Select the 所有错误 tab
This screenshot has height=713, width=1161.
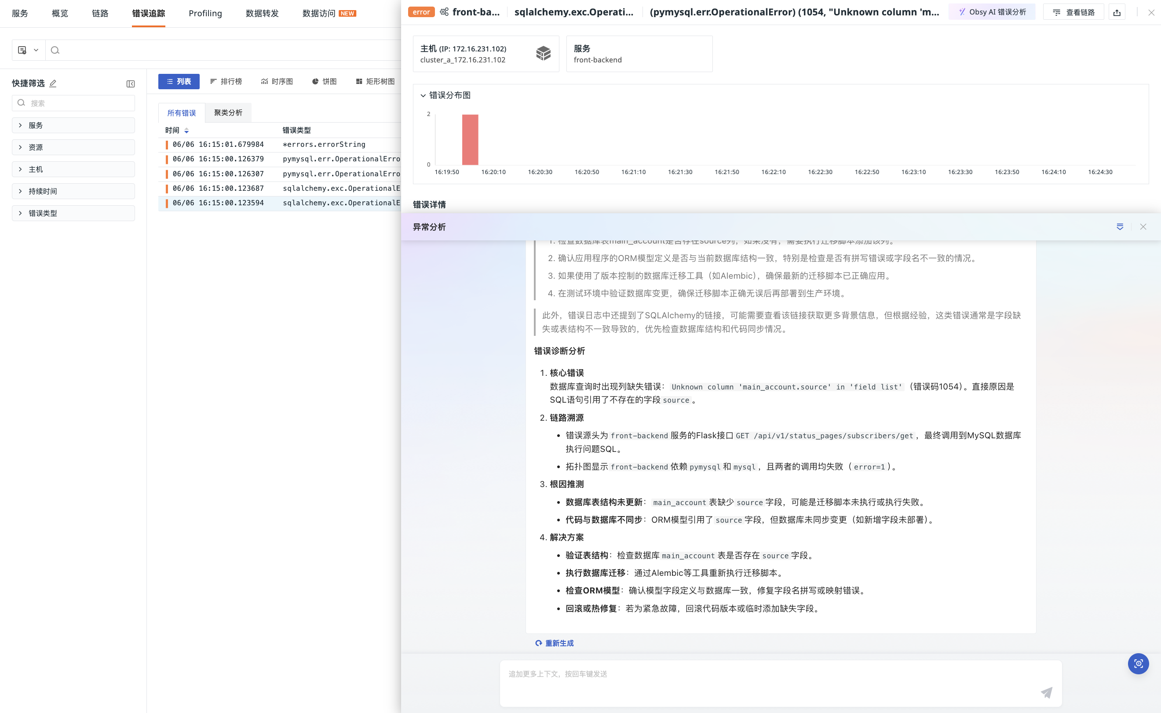[x=182, y=113]
